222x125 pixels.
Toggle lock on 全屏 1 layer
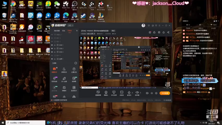tap(55, 59)
